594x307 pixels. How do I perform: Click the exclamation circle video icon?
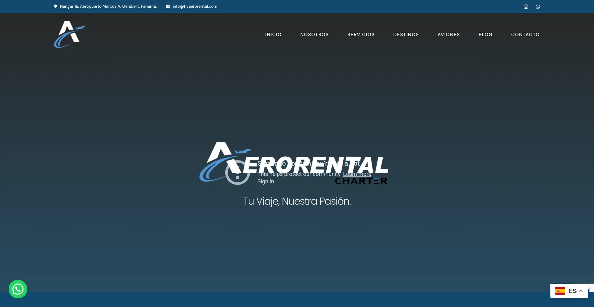point(237,173)
